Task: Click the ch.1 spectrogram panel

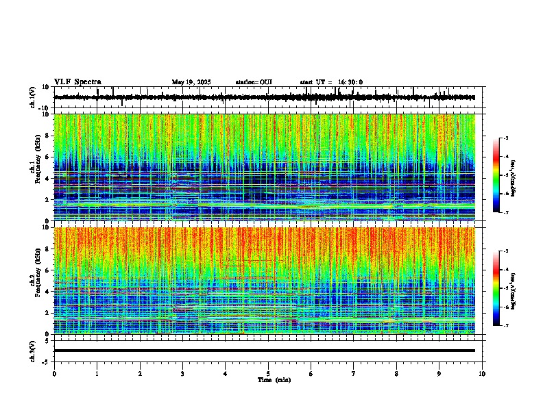Action: 265,167
